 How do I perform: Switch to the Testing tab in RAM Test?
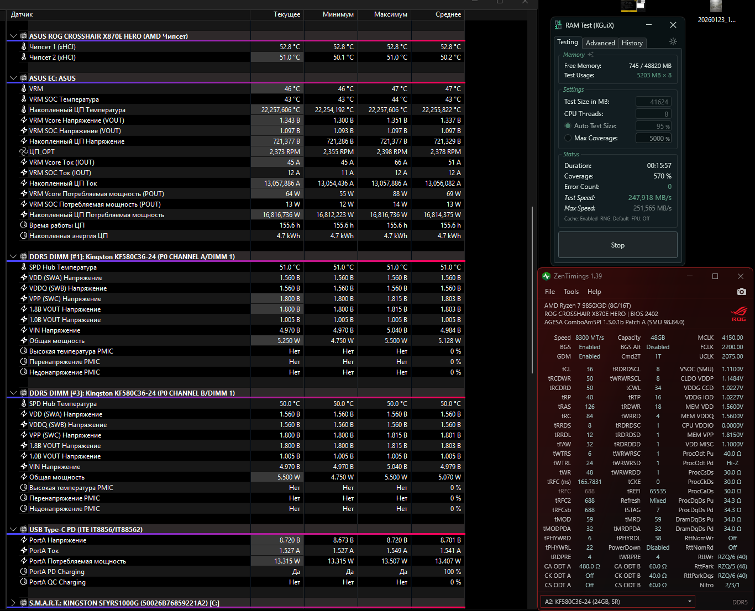click(568, 42)
